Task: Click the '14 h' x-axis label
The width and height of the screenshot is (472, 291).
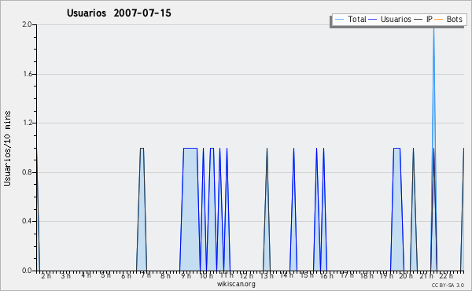Action: (x=286, y=275)
